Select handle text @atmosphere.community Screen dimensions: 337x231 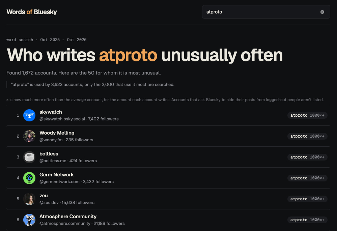pos(65,224)
